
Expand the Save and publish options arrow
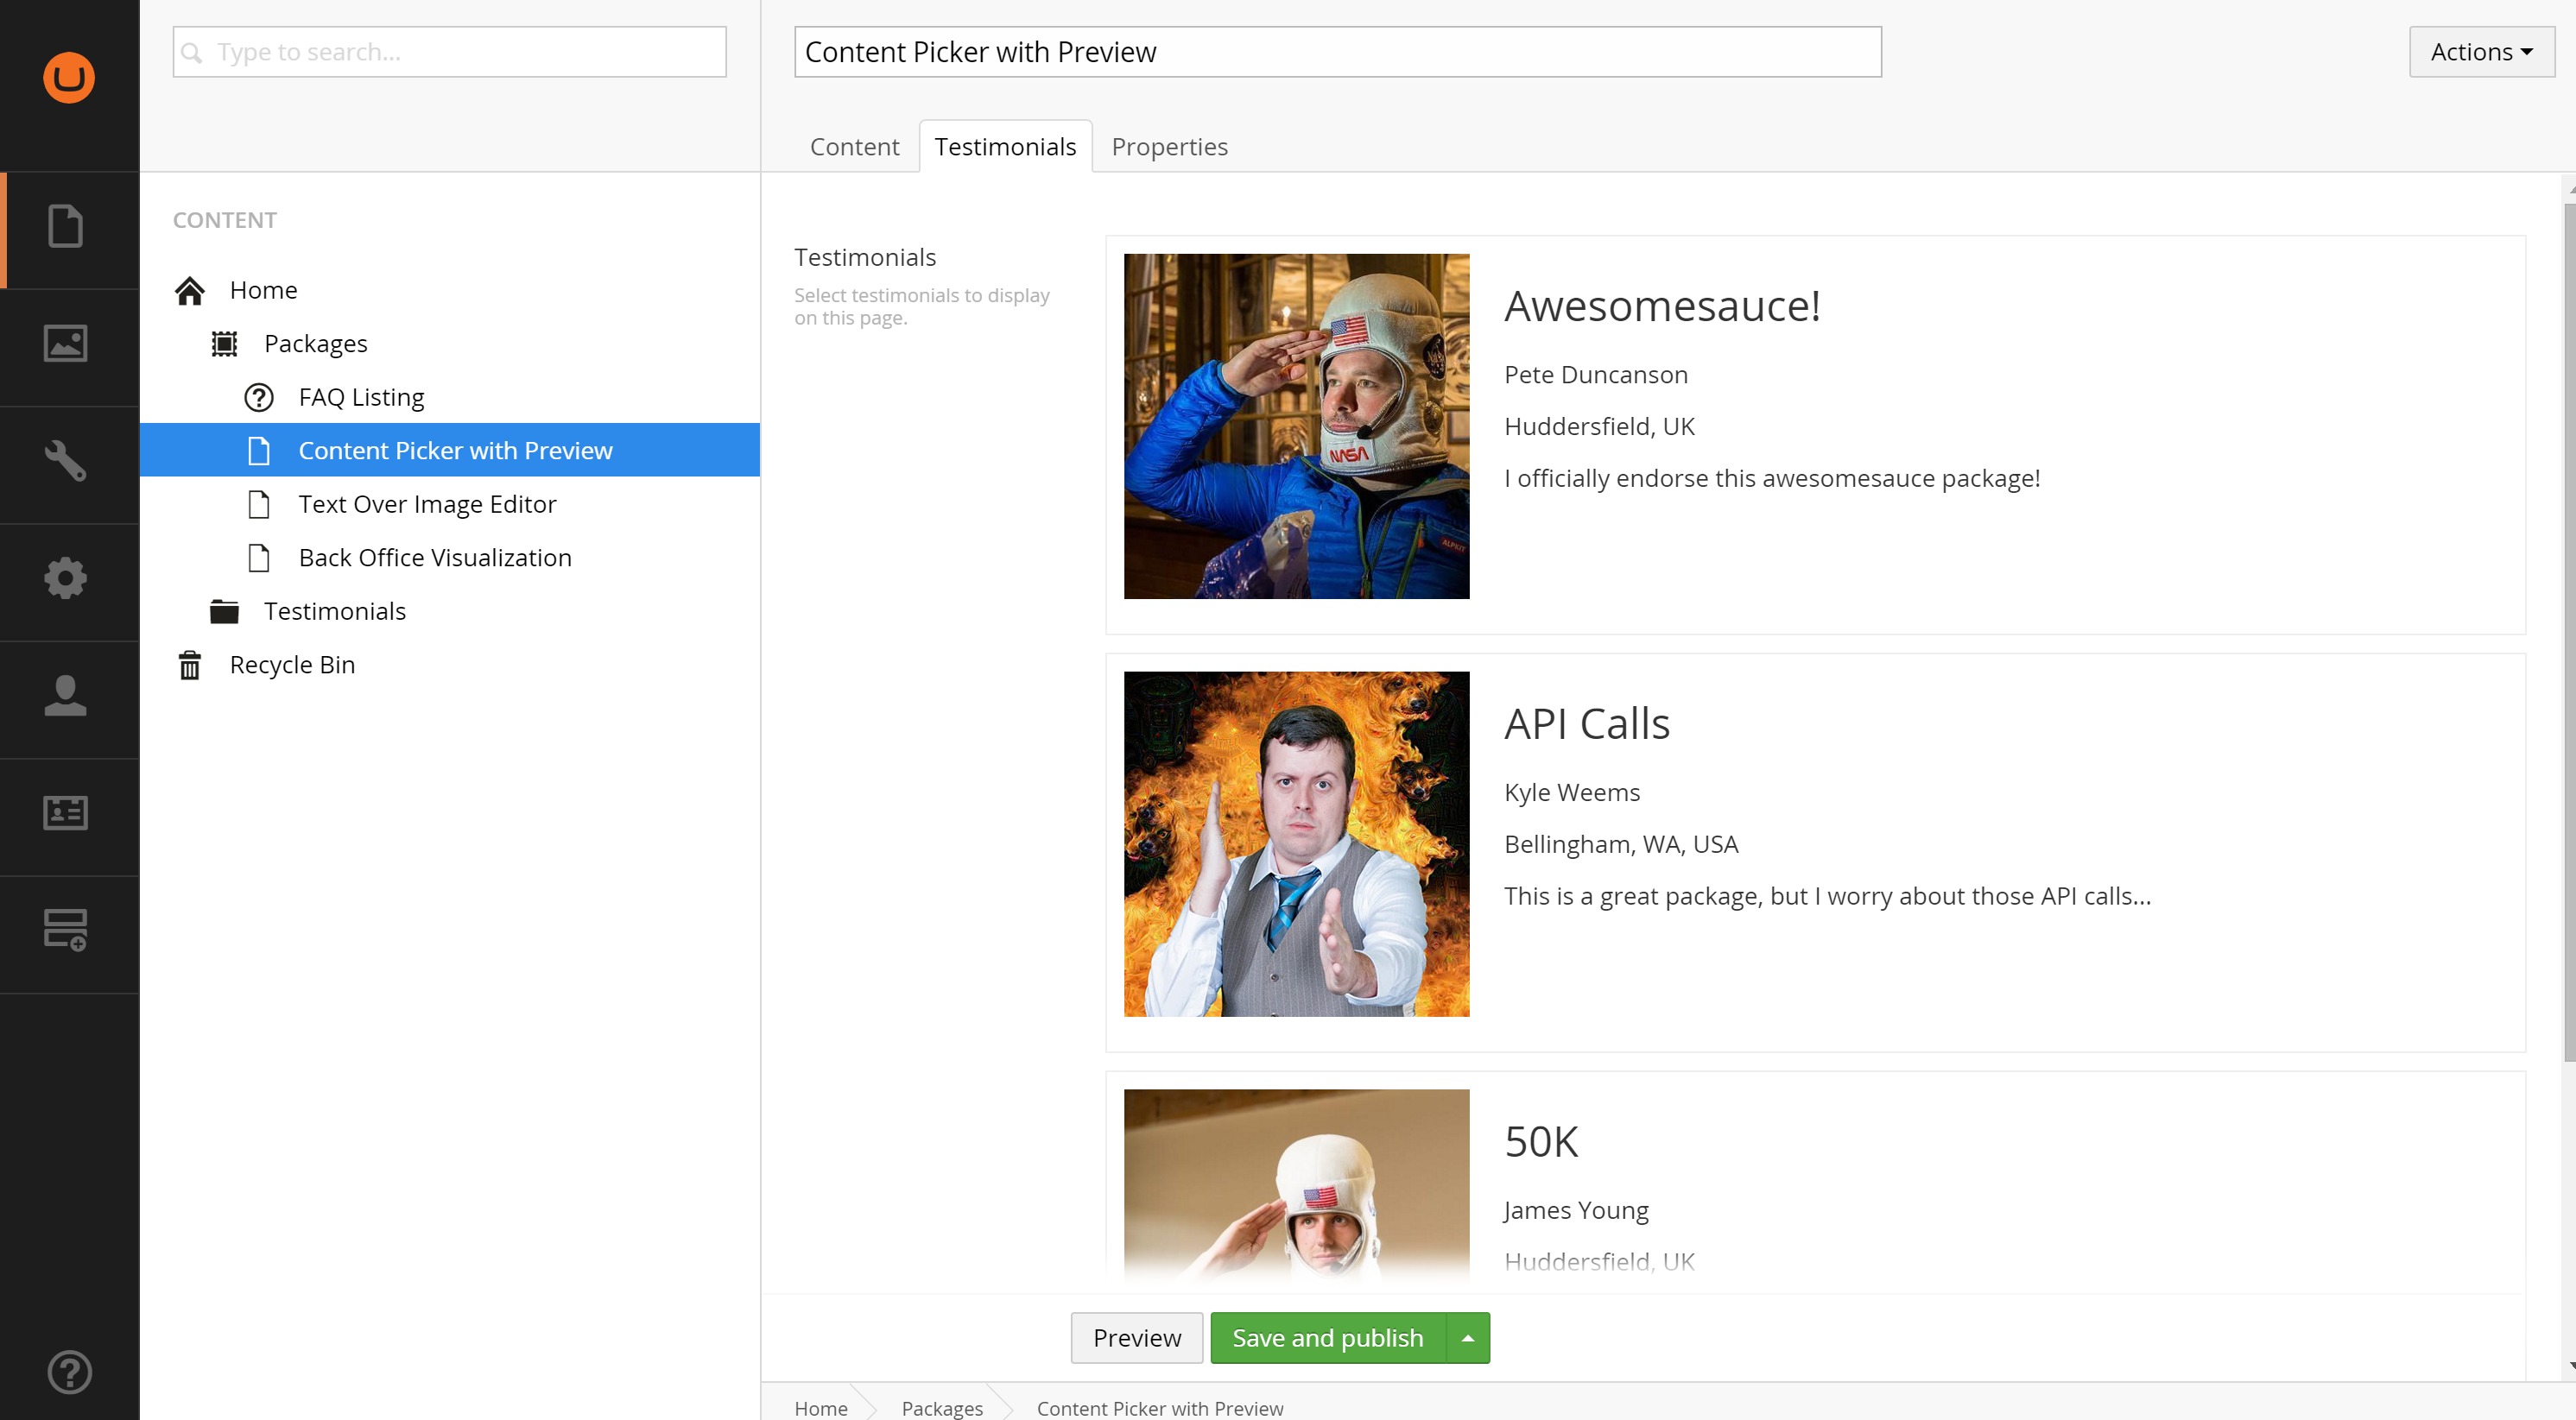click(x=1467, y=1338)
